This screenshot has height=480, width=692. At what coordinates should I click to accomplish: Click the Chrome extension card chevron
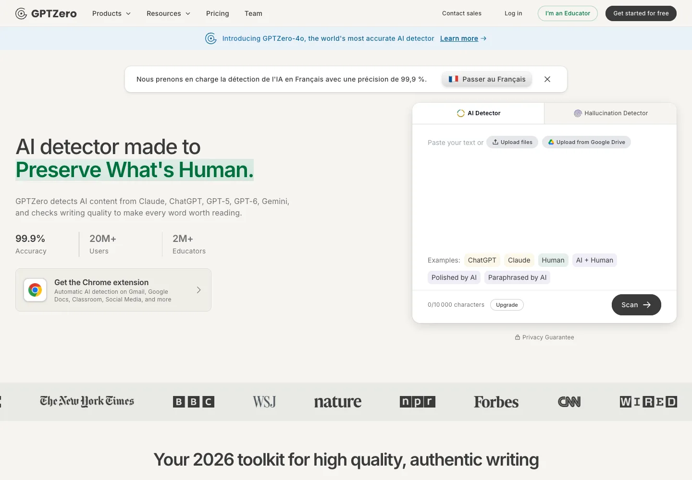pyautogui.click(x=199, y=290)
